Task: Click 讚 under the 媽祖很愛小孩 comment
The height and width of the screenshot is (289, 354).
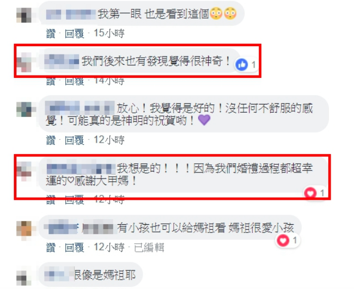Action: pyautogui.click(x=51, y=248)
